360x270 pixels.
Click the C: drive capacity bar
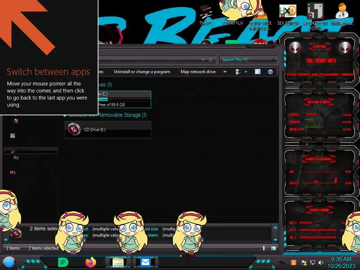click(x=124, y=99)
